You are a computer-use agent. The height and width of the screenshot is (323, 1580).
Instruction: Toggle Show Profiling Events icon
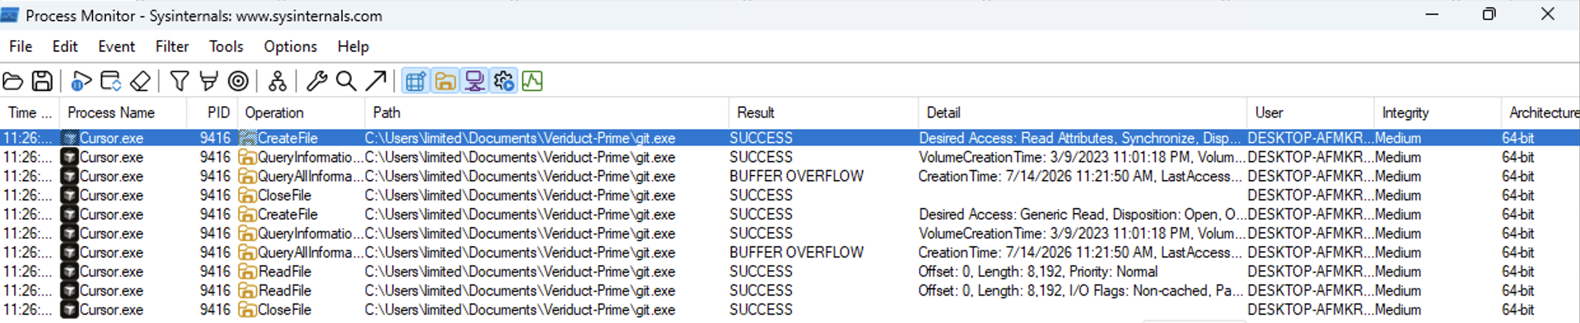pyautogui.click(x=532, y=81)
